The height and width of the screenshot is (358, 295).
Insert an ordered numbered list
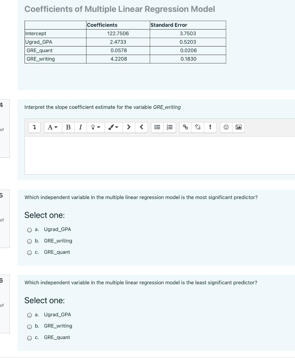[x=169, y=127]
